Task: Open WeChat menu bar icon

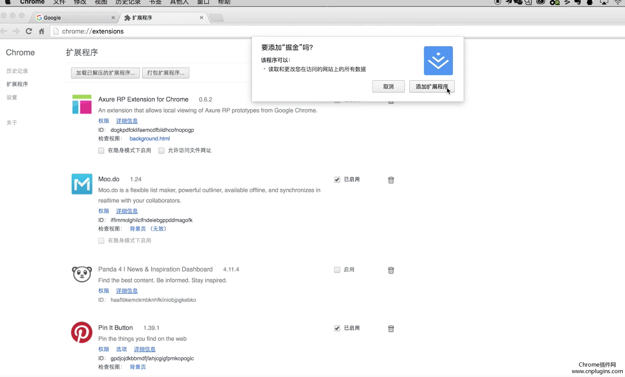Action: point(518,2)
